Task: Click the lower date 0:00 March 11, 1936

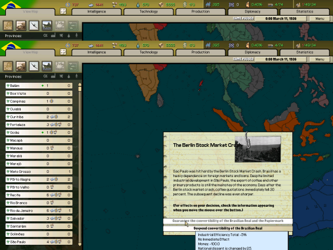Action: 281,59
